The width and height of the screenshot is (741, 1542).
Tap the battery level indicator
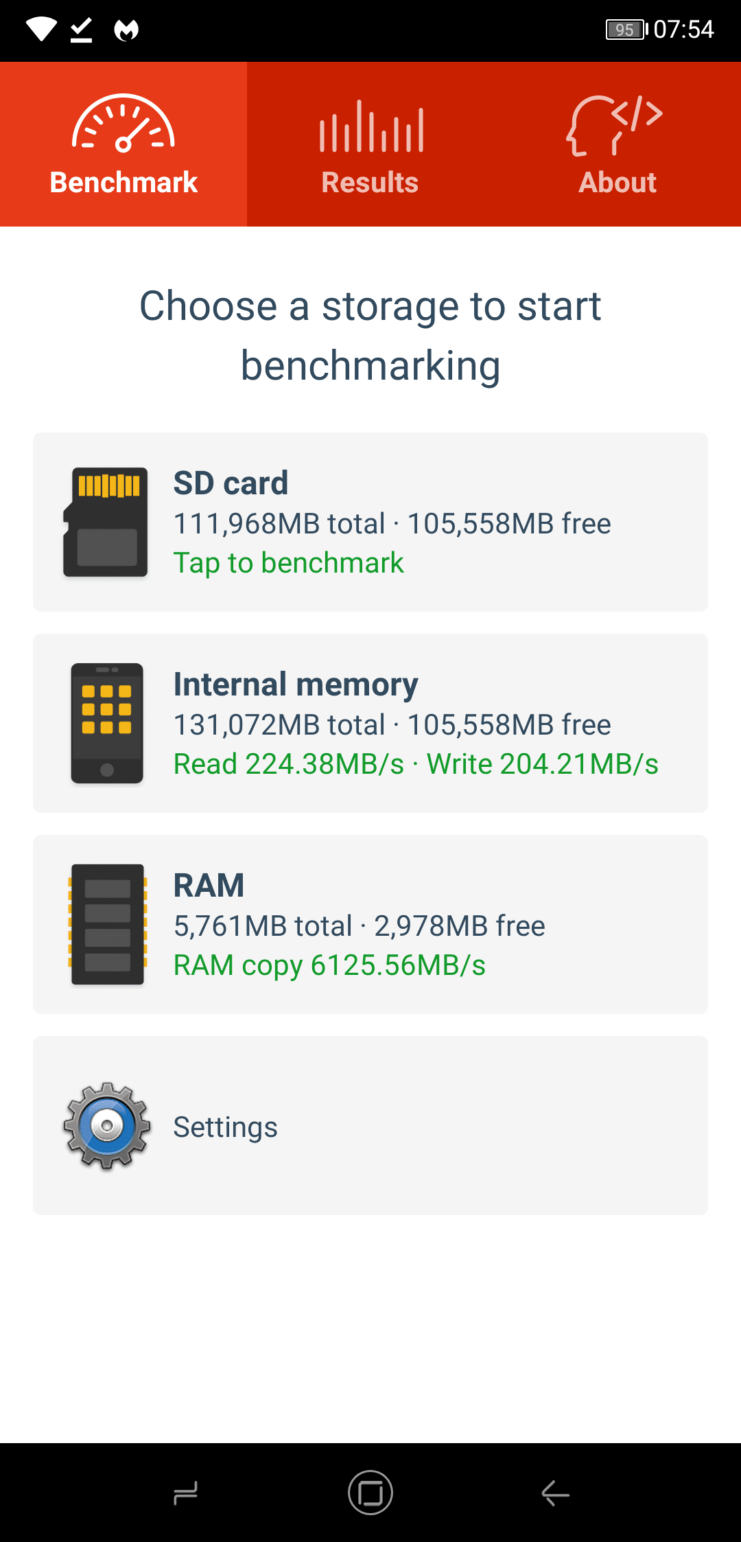point(626,30)
